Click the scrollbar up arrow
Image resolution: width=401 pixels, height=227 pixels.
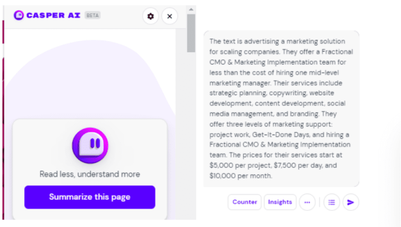coord(191,9)
